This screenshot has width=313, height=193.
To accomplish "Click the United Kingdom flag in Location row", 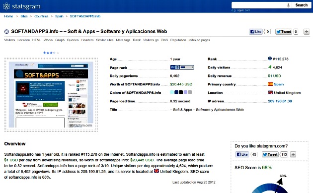I will click(x=270, y=92).
